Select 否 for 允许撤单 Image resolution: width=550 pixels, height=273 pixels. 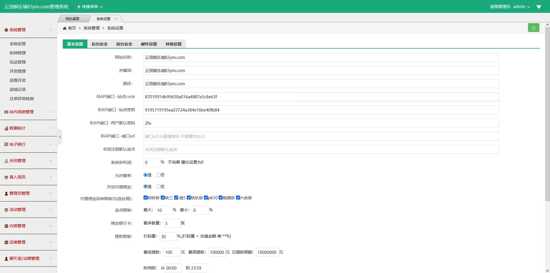tap(158, 175)
